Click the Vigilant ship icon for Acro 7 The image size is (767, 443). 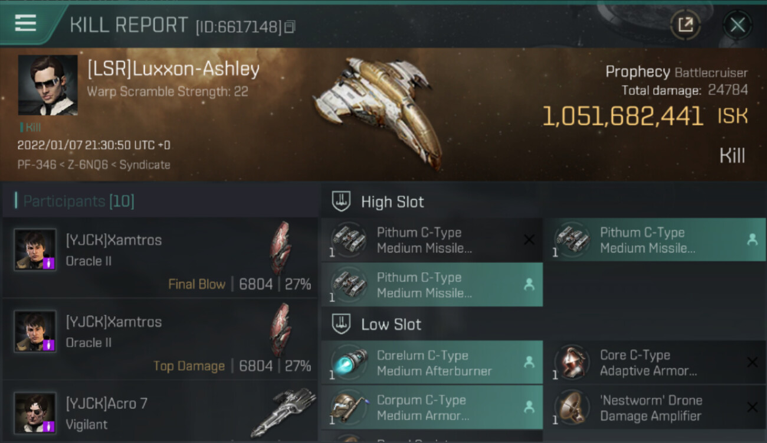[283, 412]
